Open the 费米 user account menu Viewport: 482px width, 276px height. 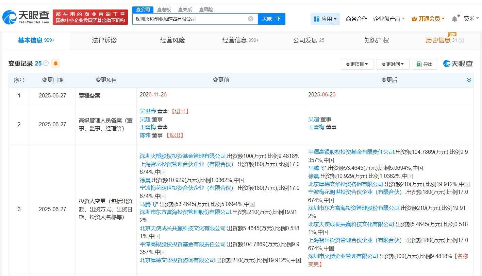click(x=471, y=19)
